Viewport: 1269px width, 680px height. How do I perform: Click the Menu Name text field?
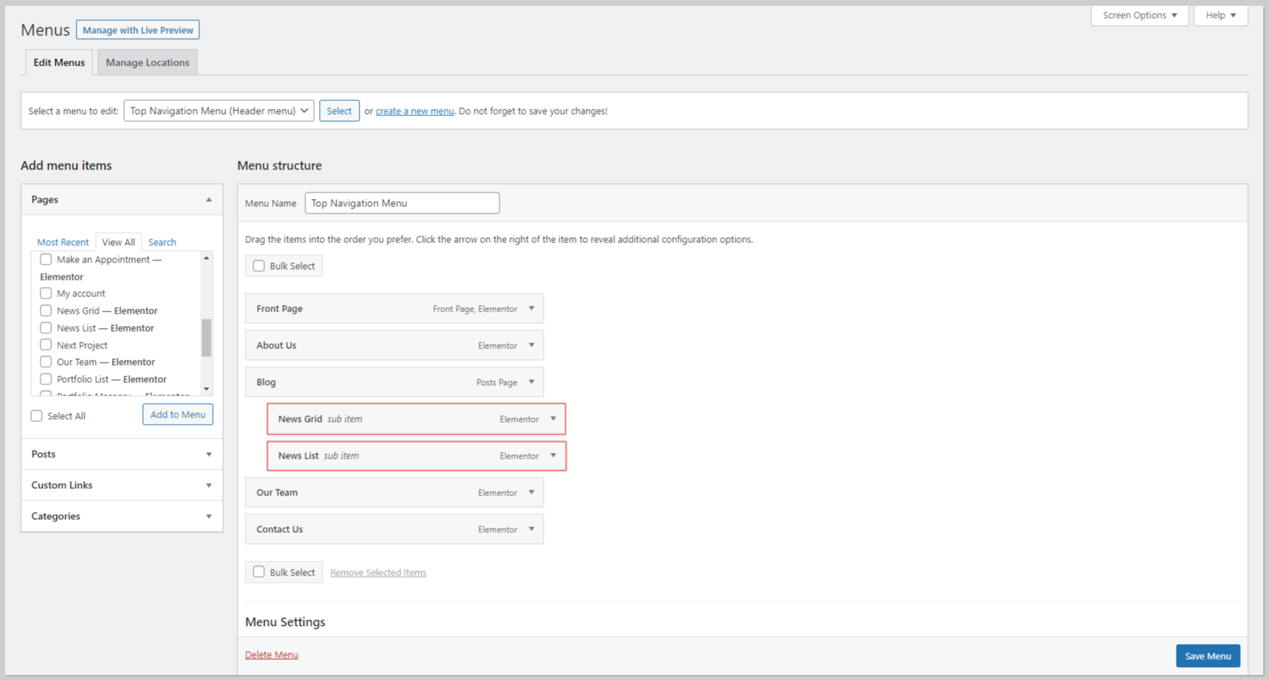402,203
